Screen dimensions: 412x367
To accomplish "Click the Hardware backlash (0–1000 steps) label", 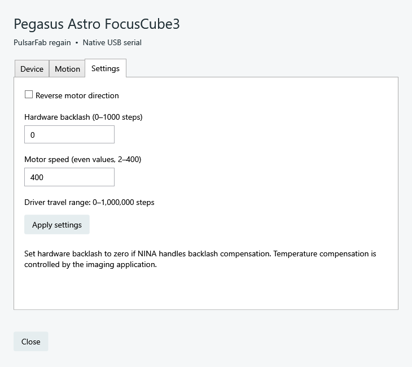I will pyautogui.click(x=84, y=117).
